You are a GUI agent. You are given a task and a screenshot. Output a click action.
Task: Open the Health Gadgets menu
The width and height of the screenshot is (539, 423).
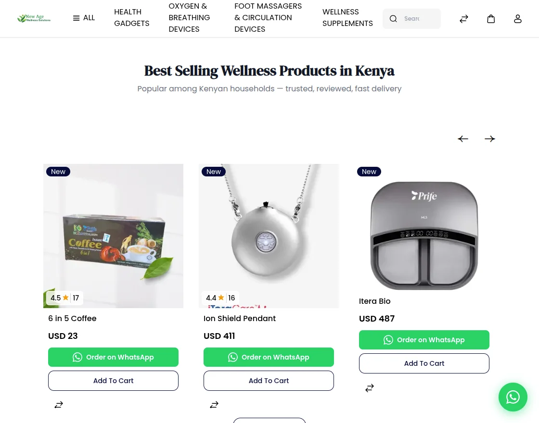132,17
